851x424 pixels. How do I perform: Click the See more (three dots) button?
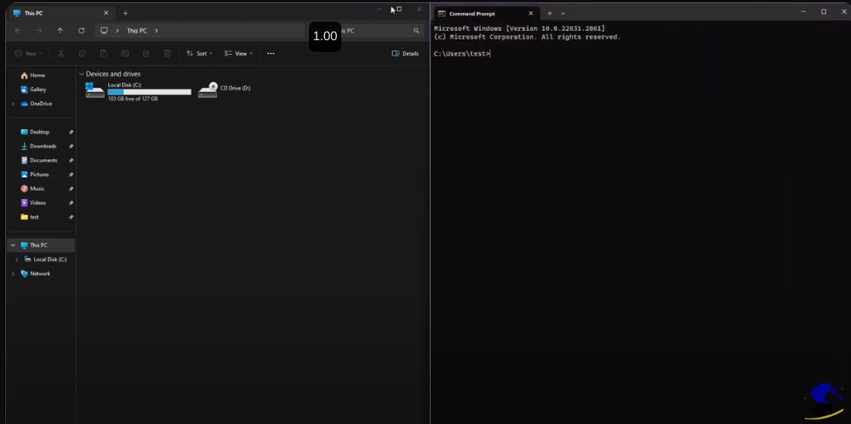(x=270, y=54)
